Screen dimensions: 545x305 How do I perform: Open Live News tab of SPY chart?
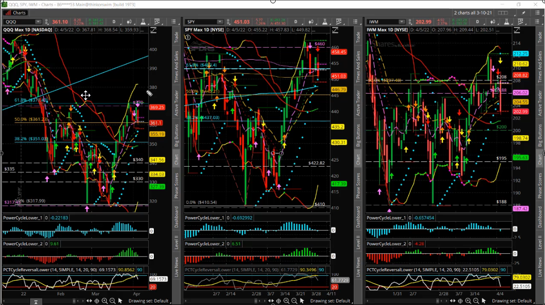pyautogui.click(x=358, y=267)
